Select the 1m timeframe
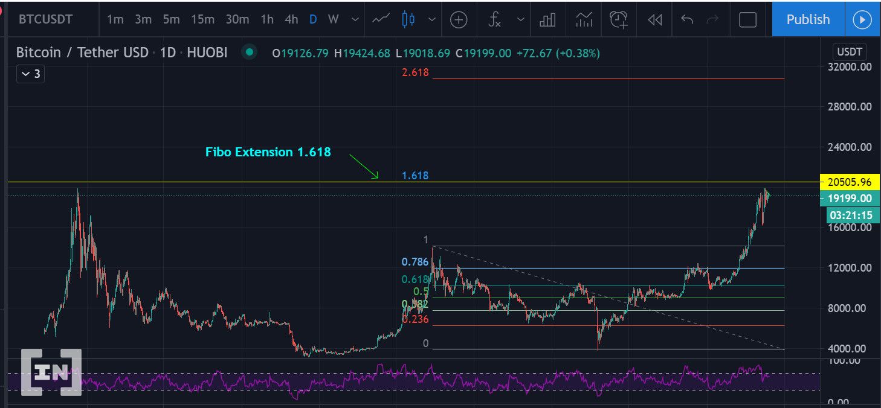The width and height of the screenshot is (881, 408). tap(115, 19)
